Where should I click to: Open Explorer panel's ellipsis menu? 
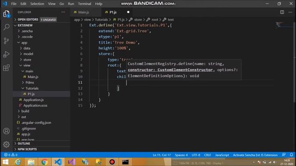coord(63,12)
